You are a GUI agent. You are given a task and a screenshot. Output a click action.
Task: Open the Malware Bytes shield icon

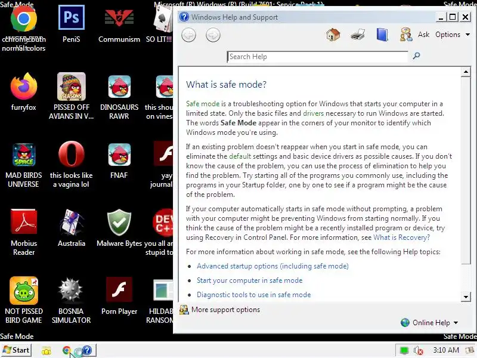tap(119, 222)
